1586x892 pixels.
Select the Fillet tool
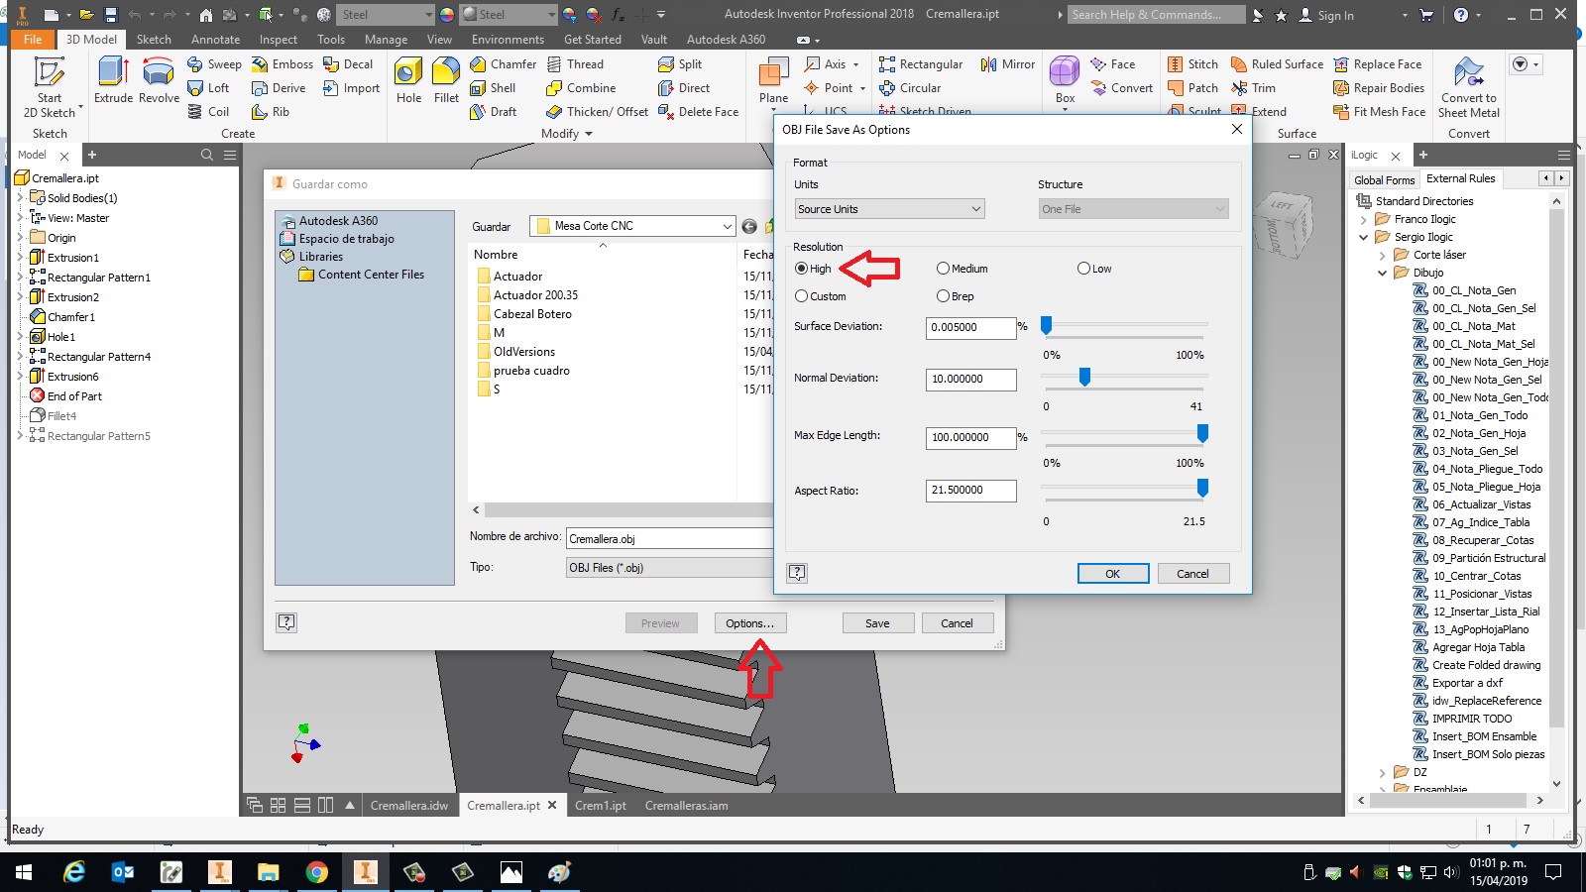446,79
